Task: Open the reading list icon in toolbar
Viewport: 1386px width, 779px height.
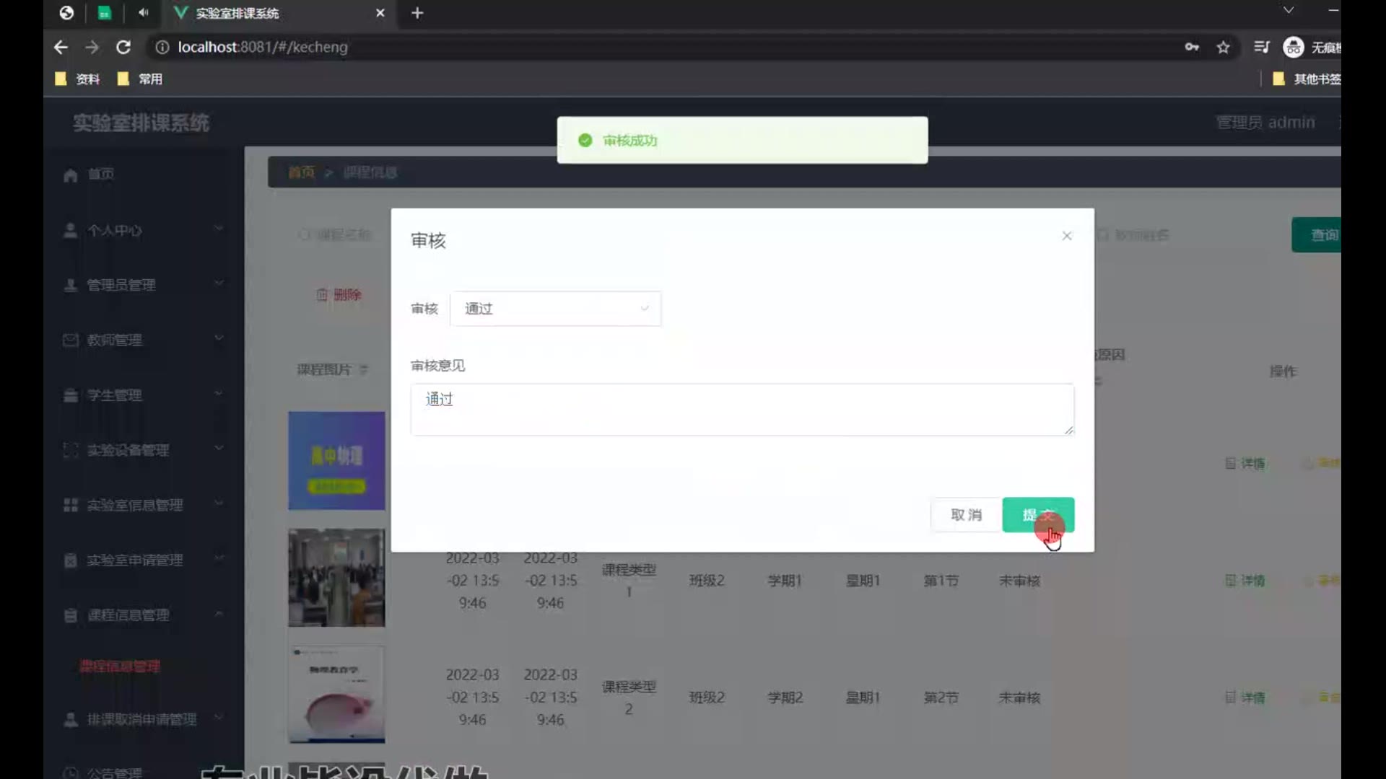Action: coord(1261,47)
